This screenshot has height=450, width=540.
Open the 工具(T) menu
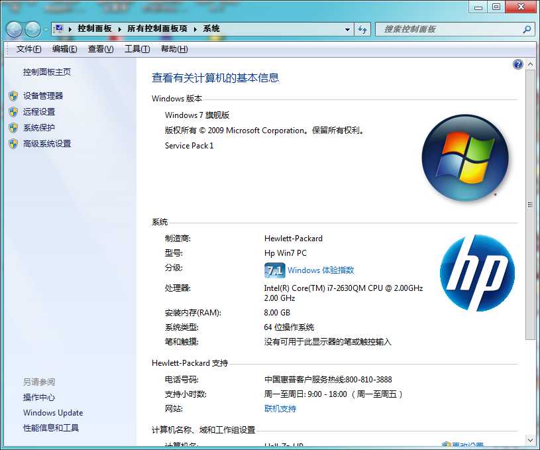[137, 49]
